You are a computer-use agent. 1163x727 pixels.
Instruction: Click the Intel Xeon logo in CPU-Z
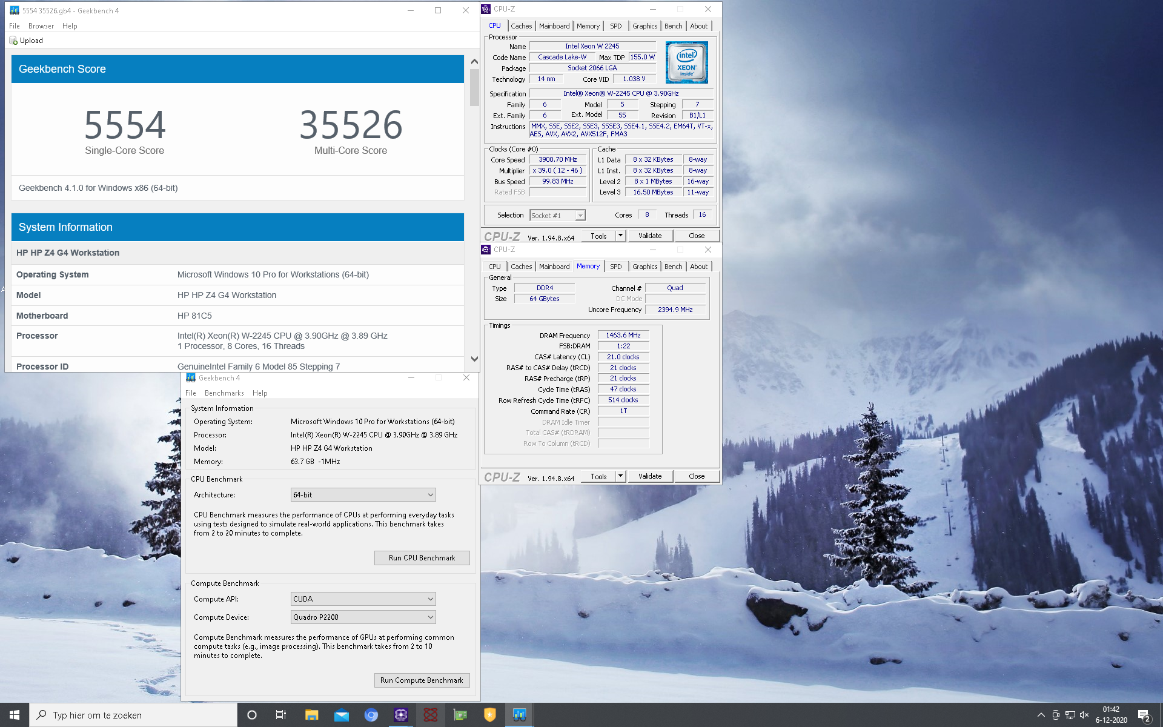[x=686, y=62]
